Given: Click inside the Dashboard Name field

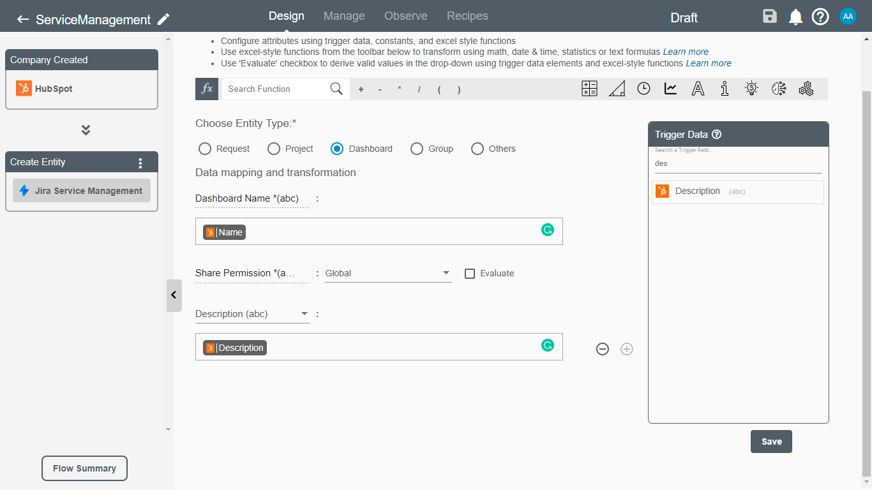Looking at the screenshot, I should point(379,231).
